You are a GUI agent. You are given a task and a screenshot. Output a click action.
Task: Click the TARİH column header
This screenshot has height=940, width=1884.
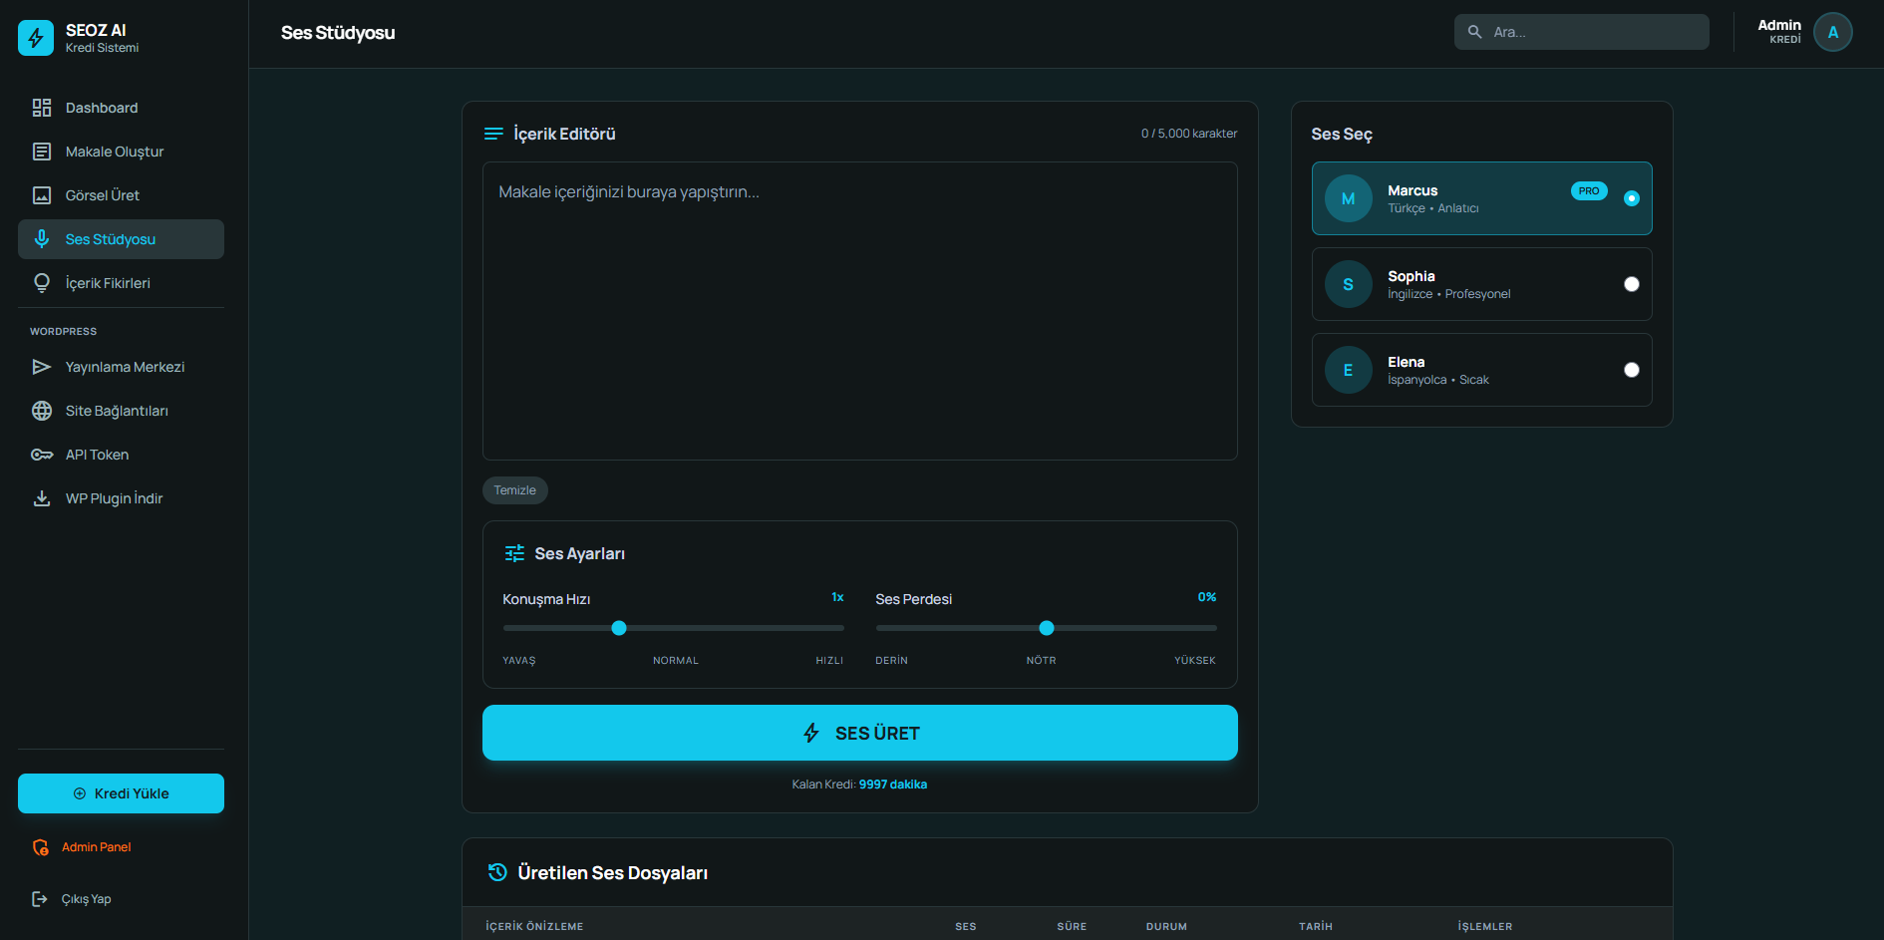1316,926
